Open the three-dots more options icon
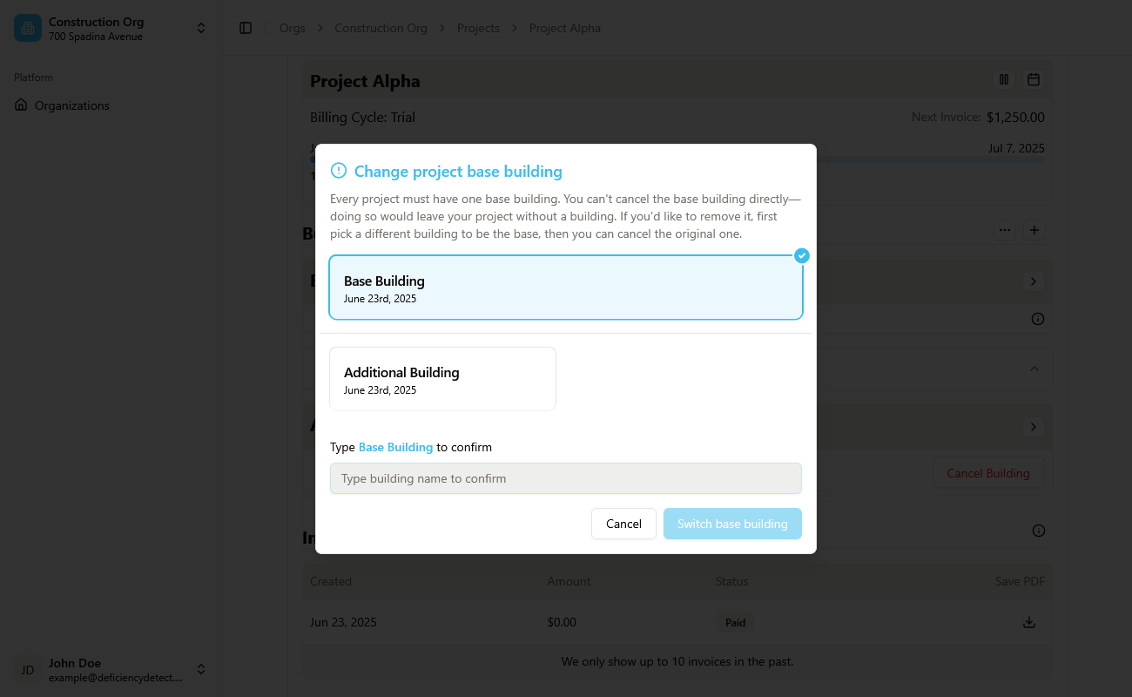This screenshot has height=697, width=1132. (x=1005, y=231)
